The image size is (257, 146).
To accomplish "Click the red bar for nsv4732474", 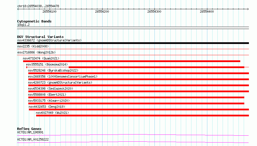I will [x=132, y=61].
